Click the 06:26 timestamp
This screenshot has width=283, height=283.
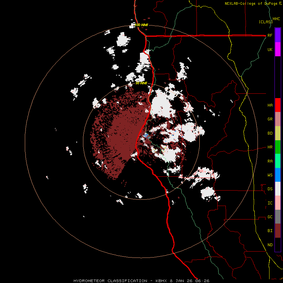click(202, 281)
